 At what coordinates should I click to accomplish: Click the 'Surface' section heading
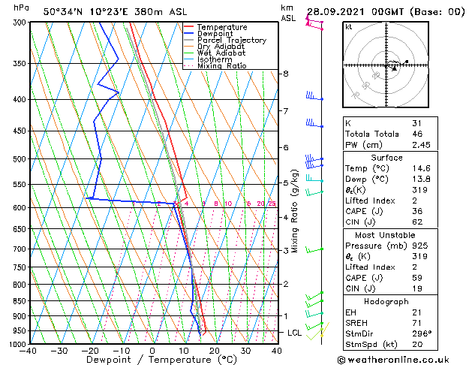click(x=386, y=158)
